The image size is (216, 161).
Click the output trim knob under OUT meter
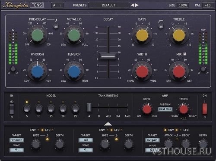click(203, 69)
